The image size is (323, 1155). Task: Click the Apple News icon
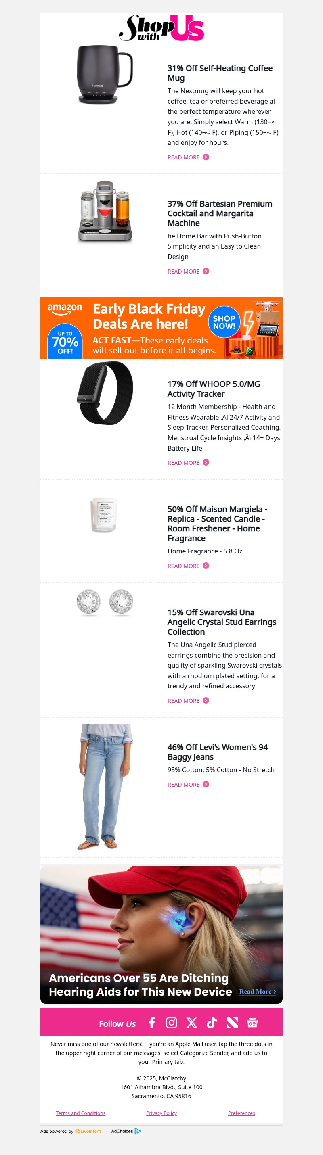[x=231, y=1023]
